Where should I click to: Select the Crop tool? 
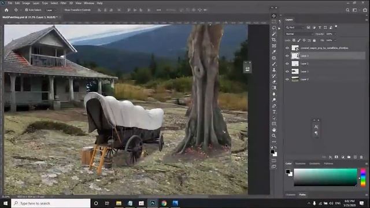[x=273, y=40]
